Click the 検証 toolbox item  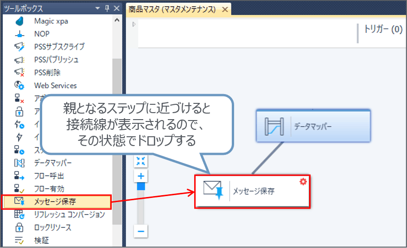pyautogui.click(x=42, y=241)
